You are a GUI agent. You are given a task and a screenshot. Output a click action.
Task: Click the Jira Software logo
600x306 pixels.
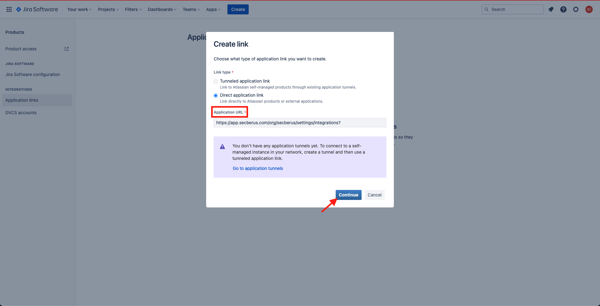pyautogui.click(x=37, y=9)
